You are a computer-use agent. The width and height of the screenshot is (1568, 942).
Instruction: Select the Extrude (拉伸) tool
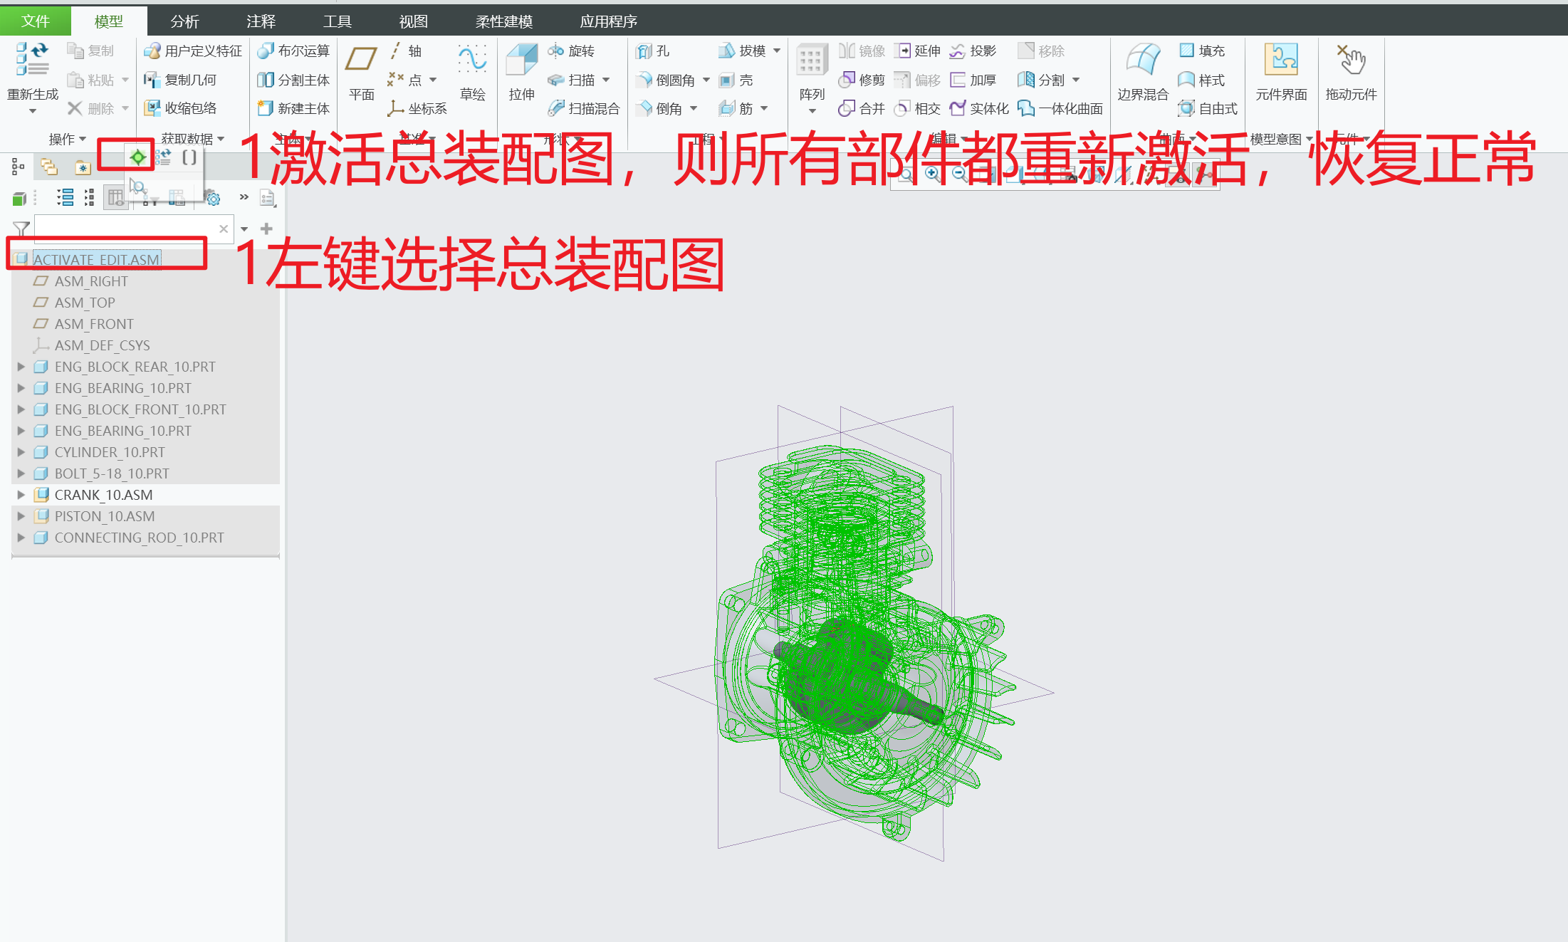[521, 60]
